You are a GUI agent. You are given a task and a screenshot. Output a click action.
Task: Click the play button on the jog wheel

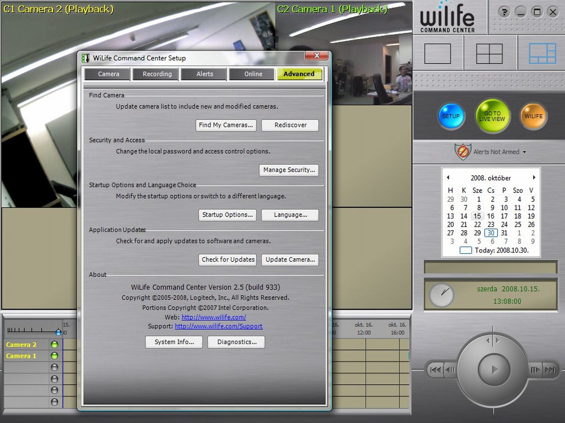[494, 370]
